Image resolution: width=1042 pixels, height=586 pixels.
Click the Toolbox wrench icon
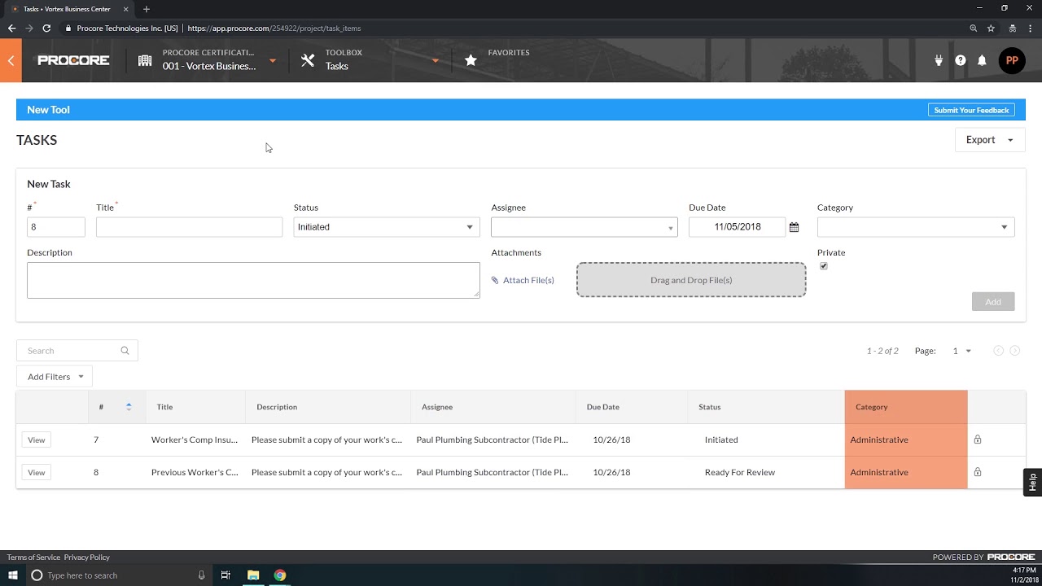[x=308, y=60]
